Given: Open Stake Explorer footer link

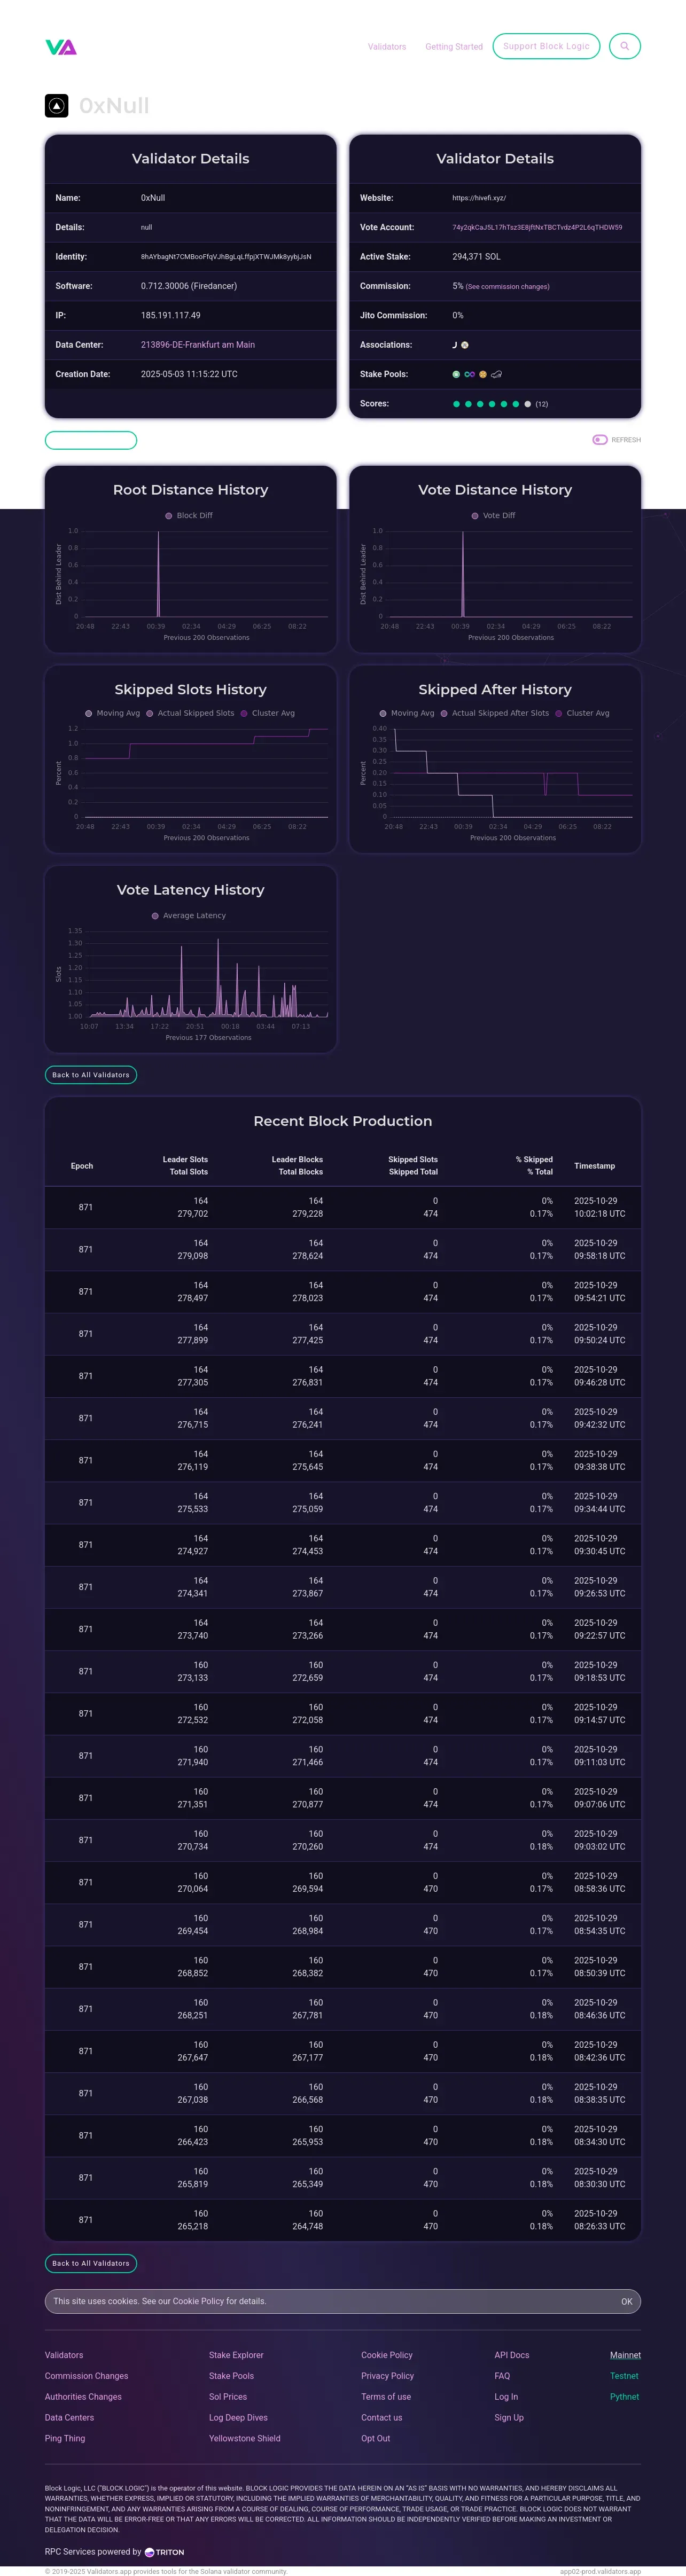Looking at the screenshot, I should point(236,2355).
